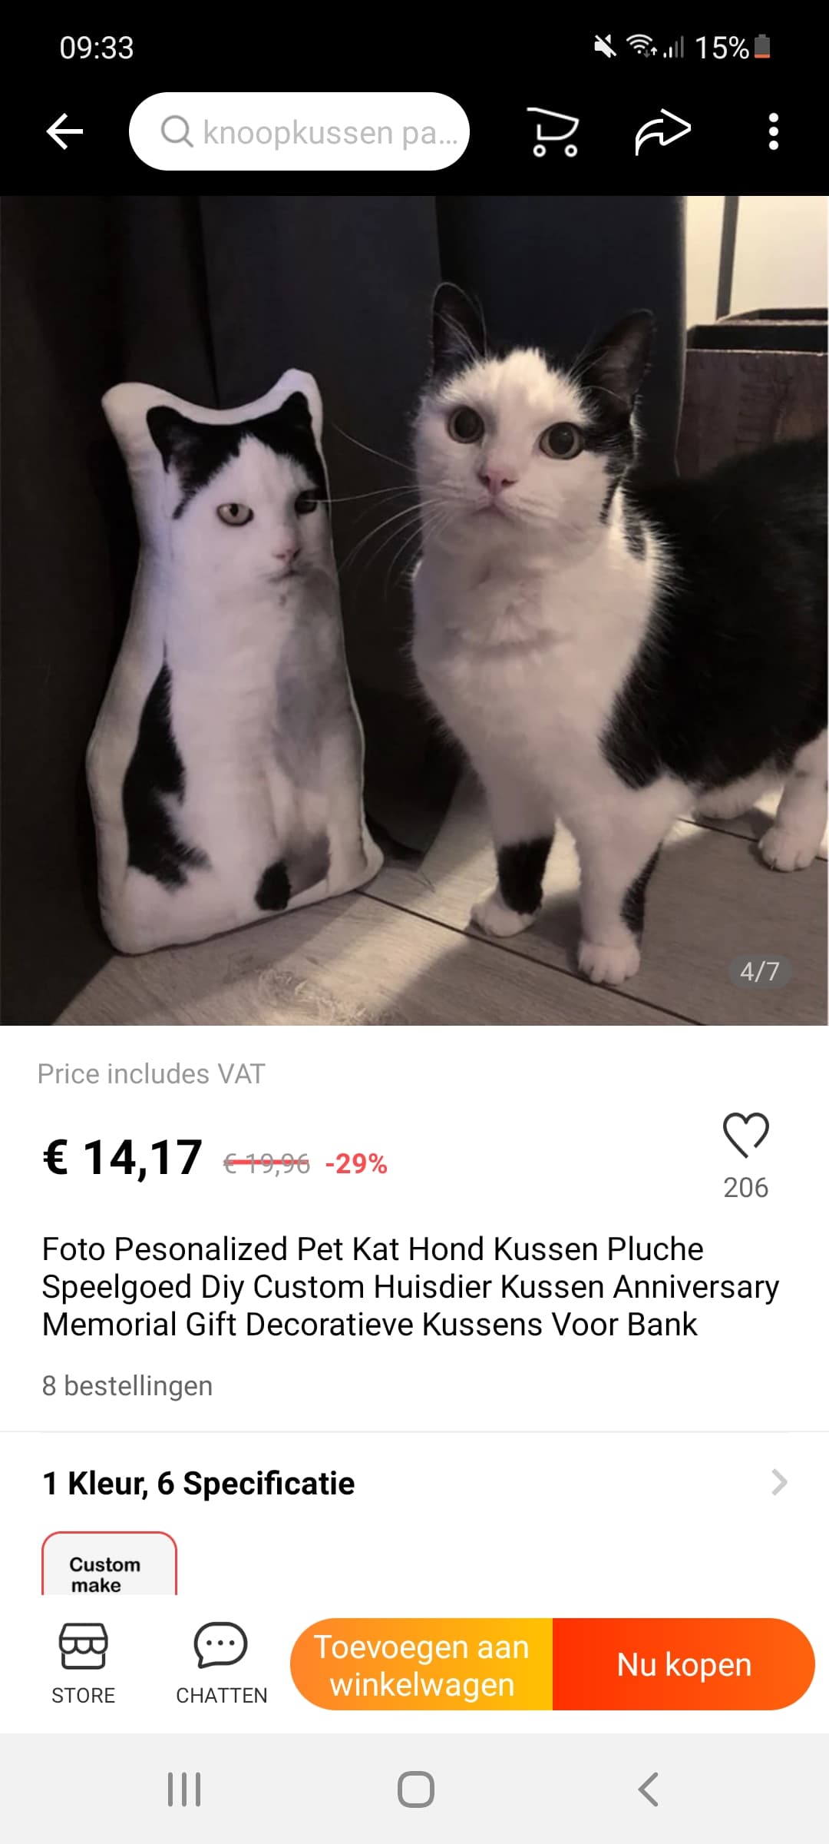The width and height of the screenshot is (829, 1844).
Task: Tap Toevoegen aan winkelwagen button
Action: [421, 1664]
